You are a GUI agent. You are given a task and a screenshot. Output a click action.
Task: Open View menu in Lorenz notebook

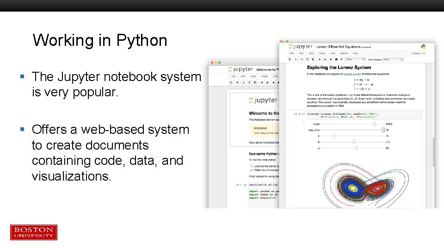(311, 53)
